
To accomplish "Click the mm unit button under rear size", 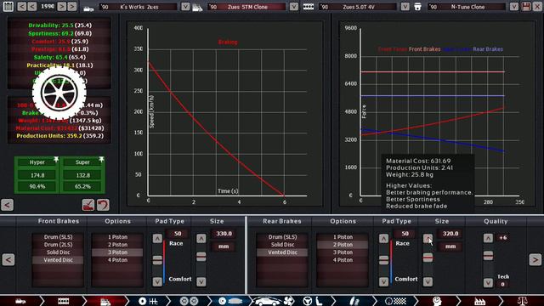I will click(450, 246).
